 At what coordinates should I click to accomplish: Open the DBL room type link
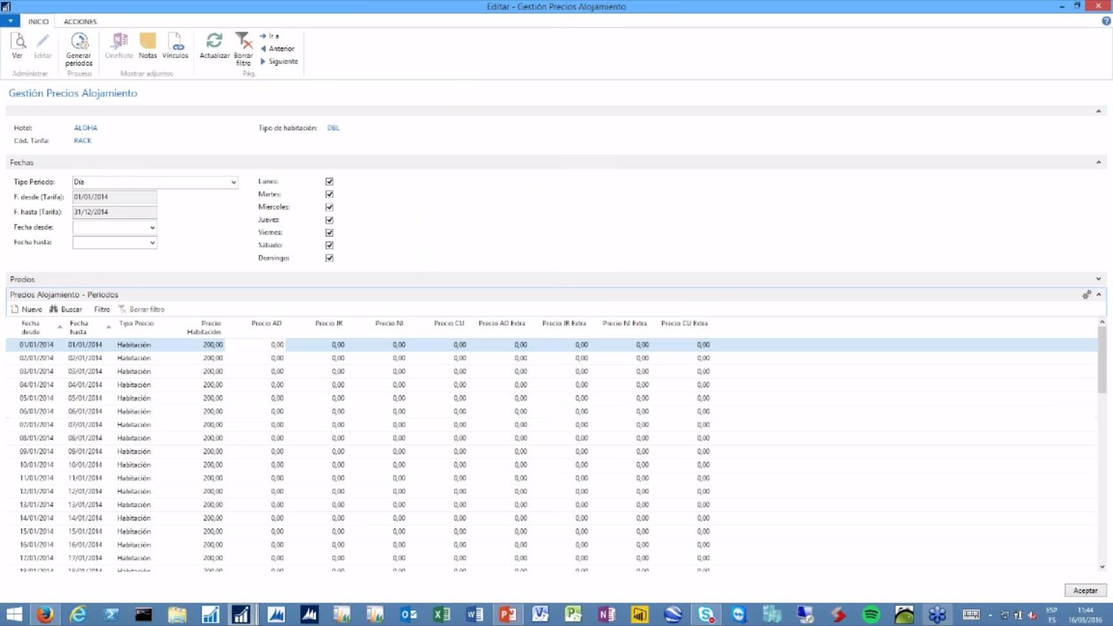[333, 128]
